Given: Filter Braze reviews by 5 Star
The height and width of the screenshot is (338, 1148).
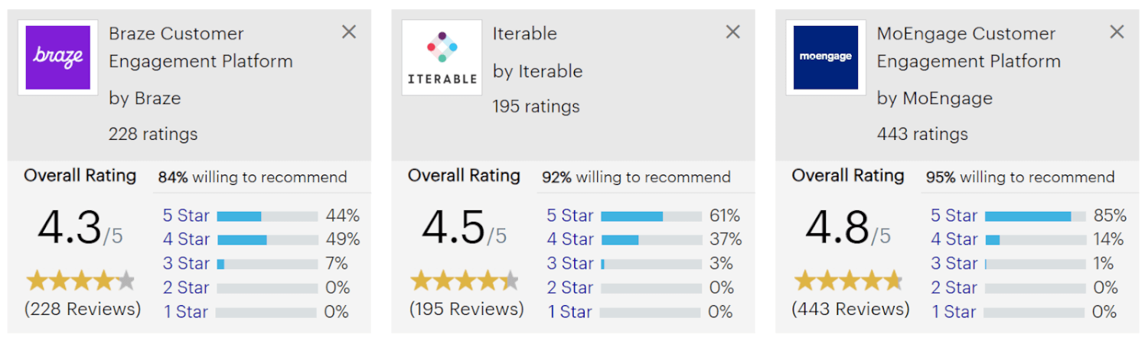Looking at the screenshot, I should click(x=186, y=216).
